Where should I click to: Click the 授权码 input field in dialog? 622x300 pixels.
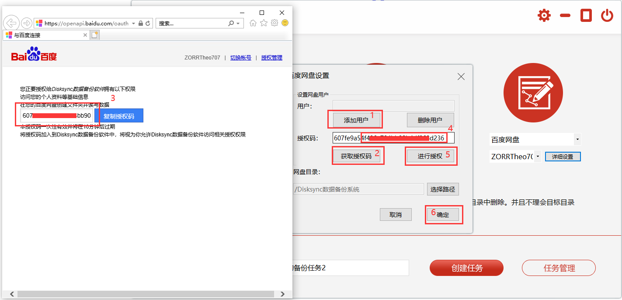coord(393,138)
